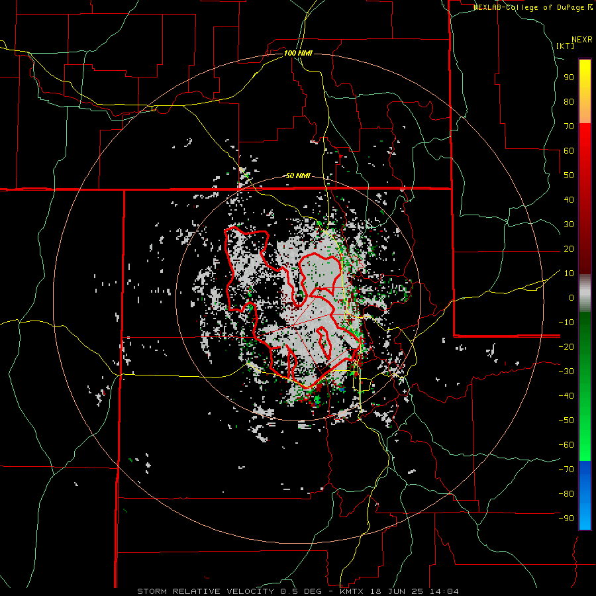The width and height of the screenshot is (596, 596).
Task: Click "0.5 DEG" elevation text in caption
Action: [306, 591]
